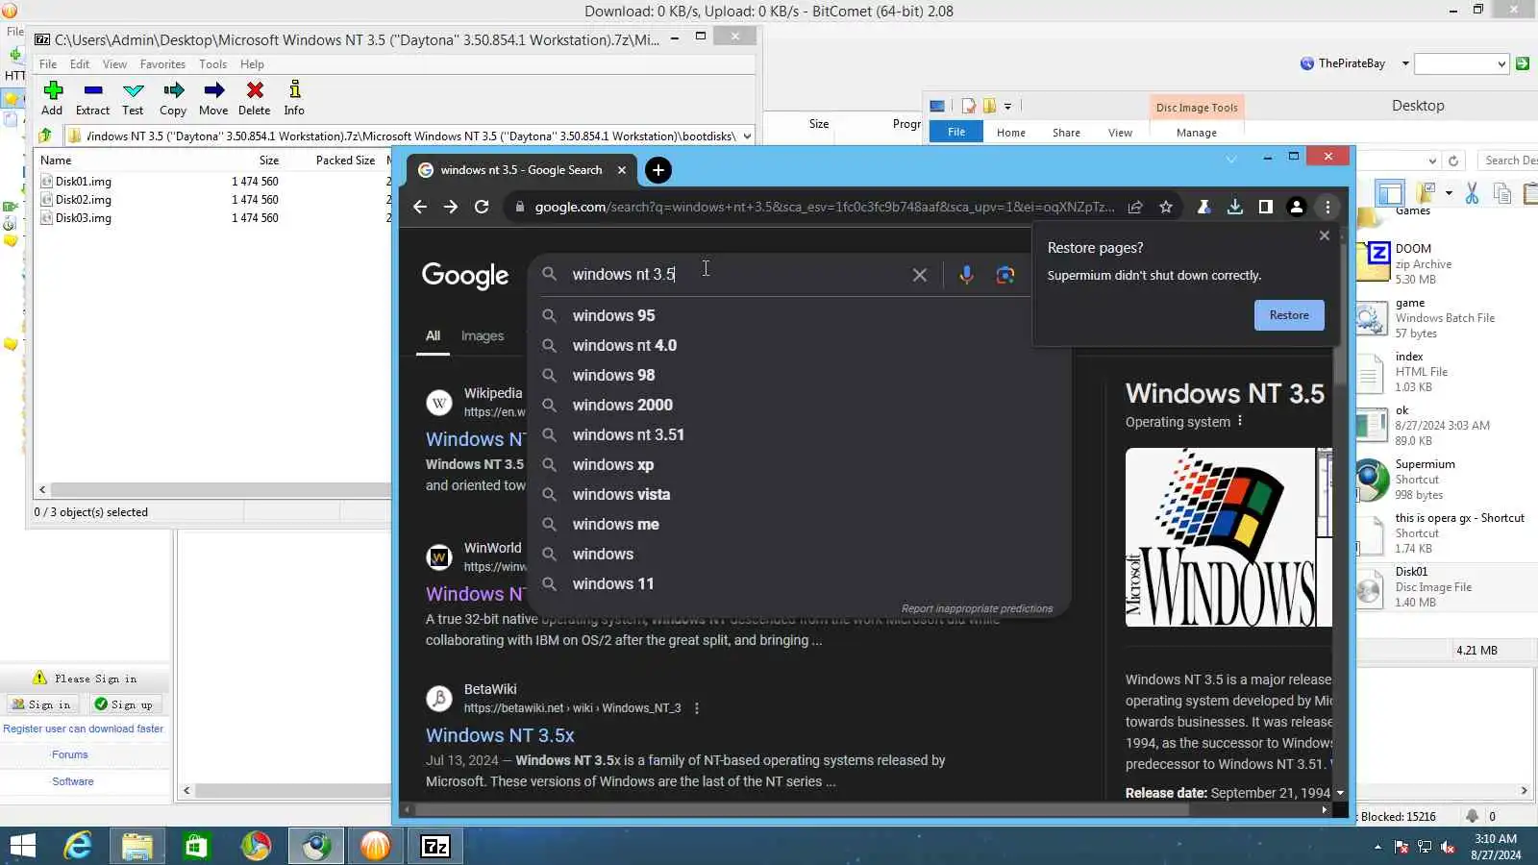1538x865 pixels.
Task: Open the ThePirateBay search engine dropdown
Action: coord(1405,63)
